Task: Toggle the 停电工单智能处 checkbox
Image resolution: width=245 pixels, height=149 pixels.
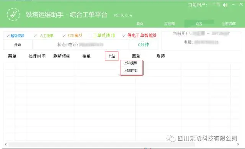Action: (124, 36)
